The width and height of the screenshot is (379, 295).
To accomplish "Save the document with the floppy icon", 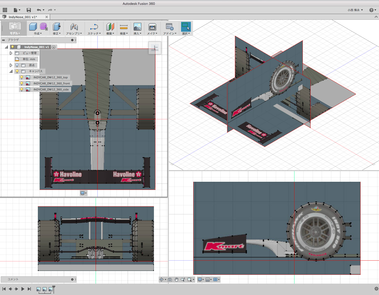I will (x=29, y=10).
